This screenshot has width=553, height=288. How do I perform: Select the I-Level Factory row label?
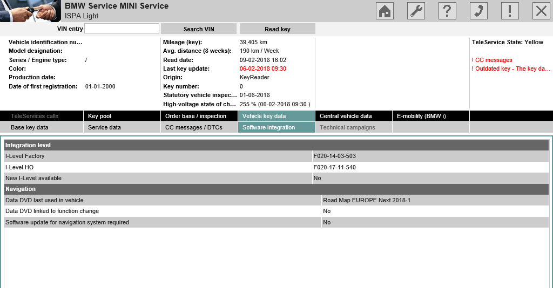click(25, 156)
